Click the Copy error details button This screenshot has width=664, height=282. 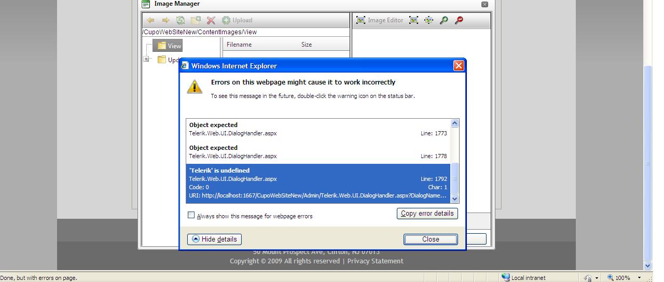pos(427,213)
